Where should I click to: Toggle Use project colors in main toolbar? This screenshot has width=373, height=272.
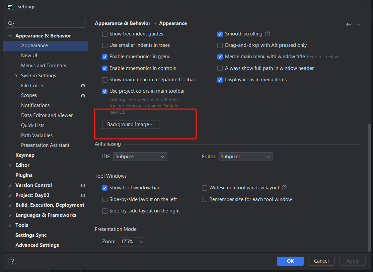pos(105,91)
